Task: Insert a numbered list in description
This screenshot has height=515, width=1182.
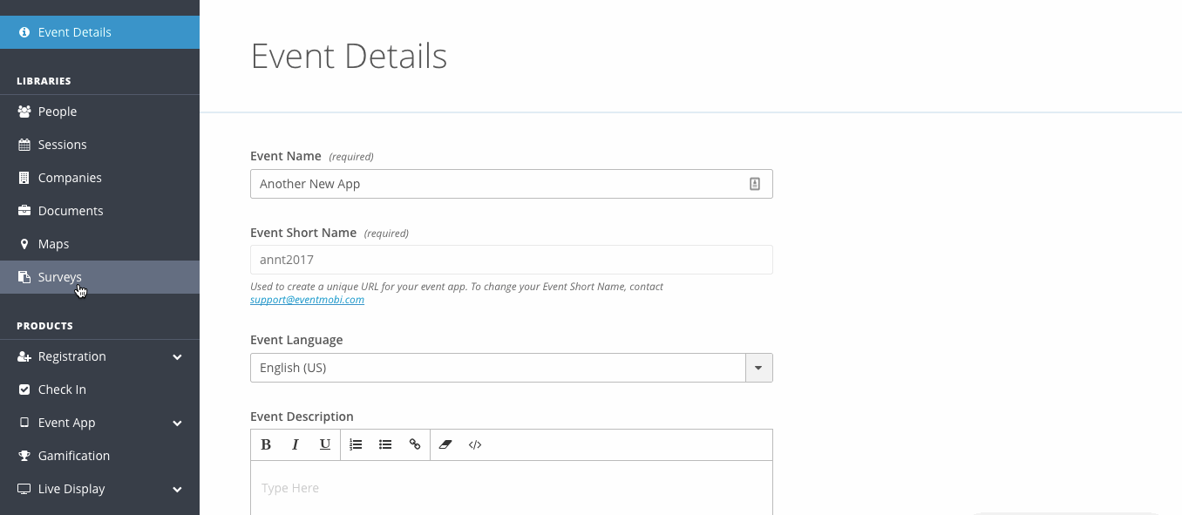Action: pyautogui.click(x=356, y=444)
